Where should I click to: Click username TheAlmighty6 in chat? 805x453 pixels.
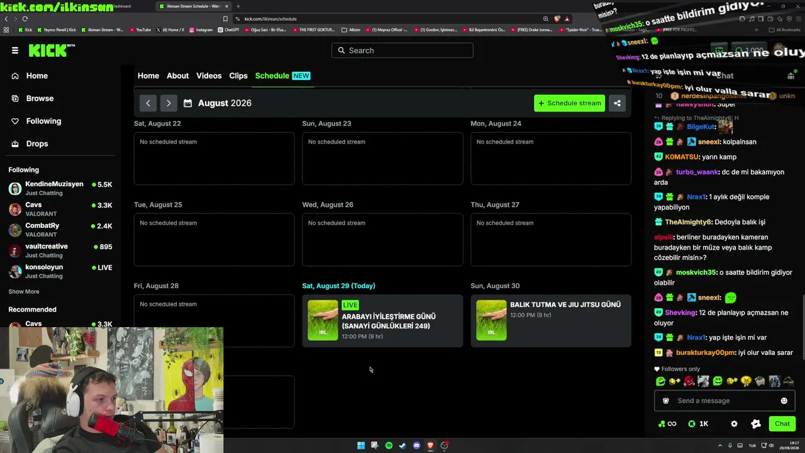689,222
